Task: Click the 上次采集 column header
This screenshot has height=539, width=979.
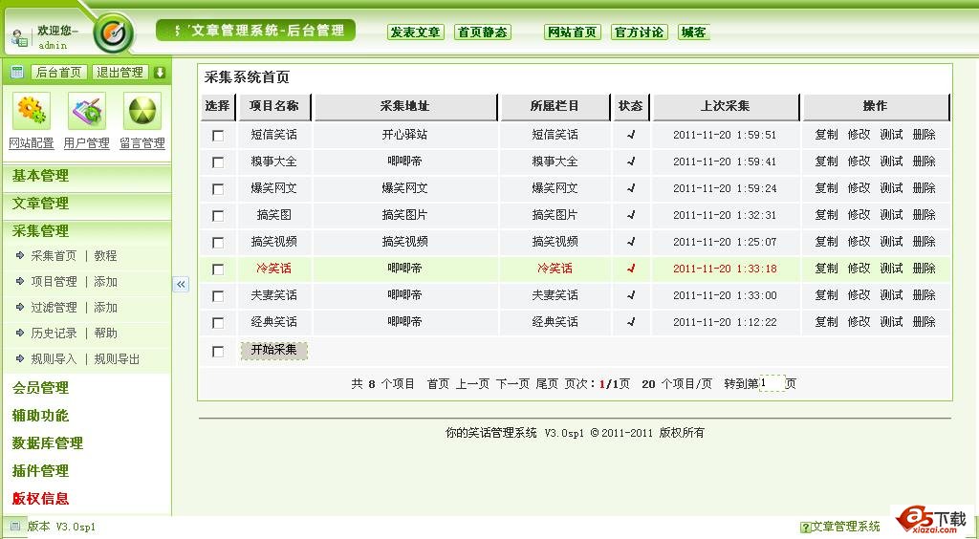Action: pos(726,107)
